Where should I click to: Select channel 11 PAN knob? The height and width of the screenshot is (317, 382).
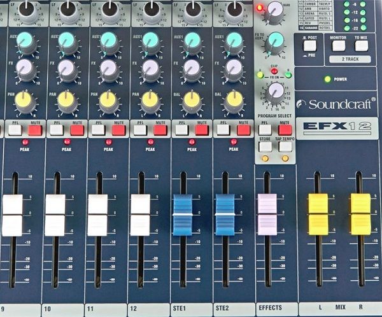pos(108,102)
